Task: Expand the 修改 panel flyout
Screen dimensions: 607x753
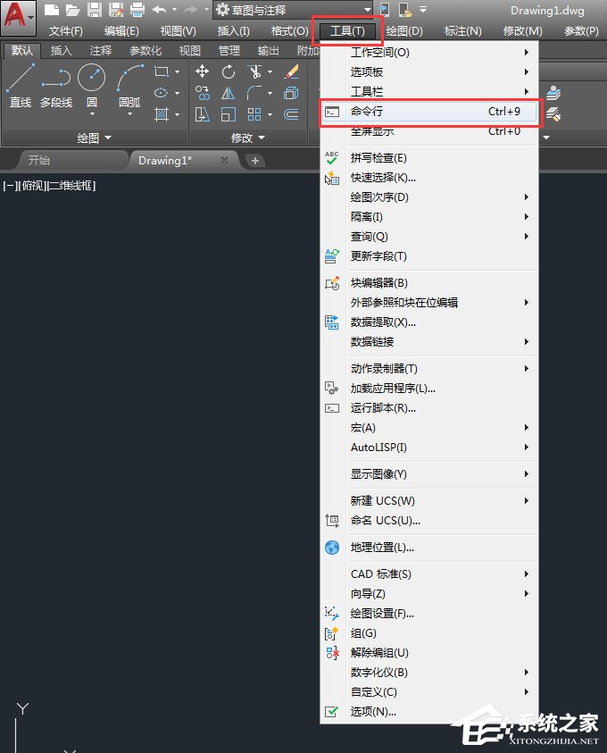Action: [247, 138]
